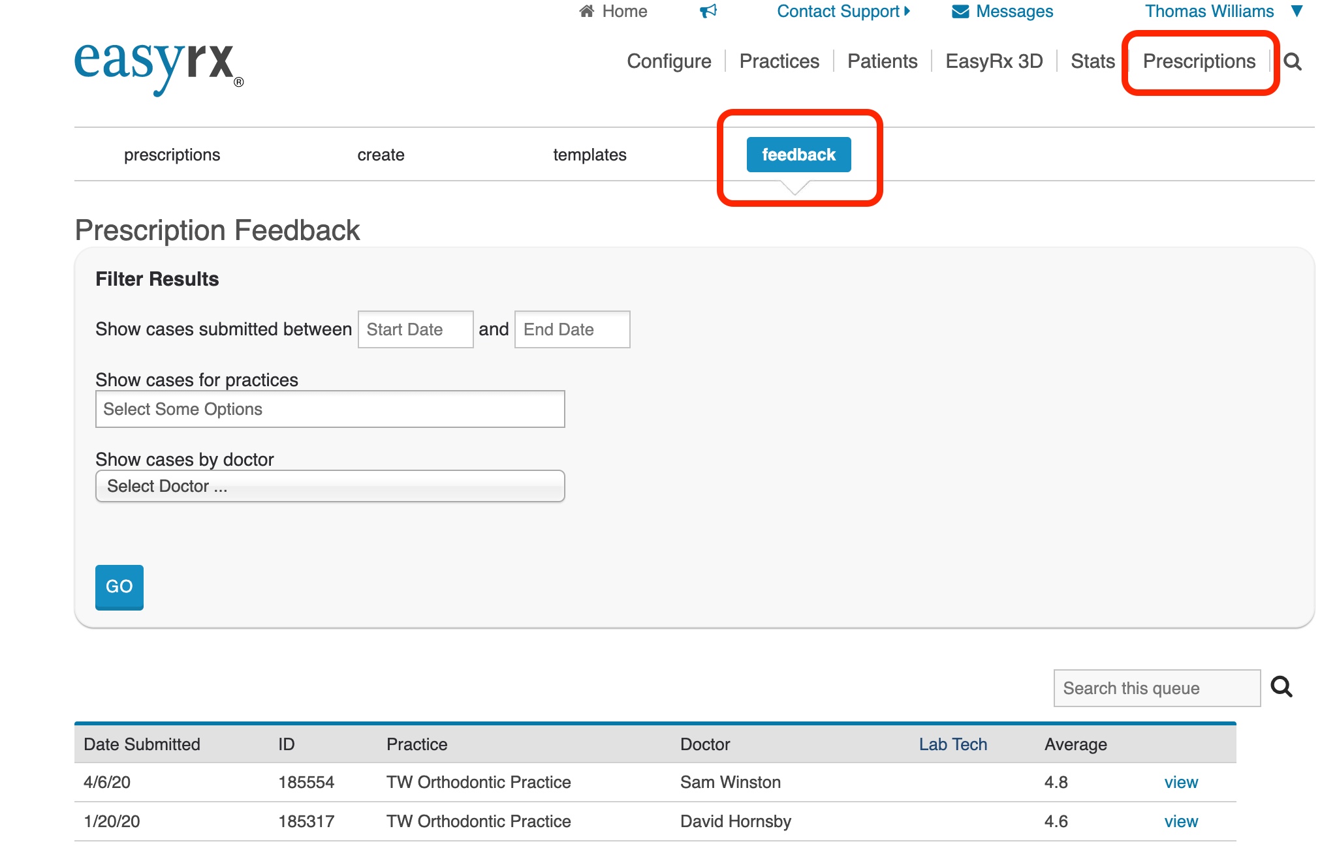Viewport: 1337px width, 848px height.
Task: Click the megaphone announcements icon
Action: click(x=708, y=11)
